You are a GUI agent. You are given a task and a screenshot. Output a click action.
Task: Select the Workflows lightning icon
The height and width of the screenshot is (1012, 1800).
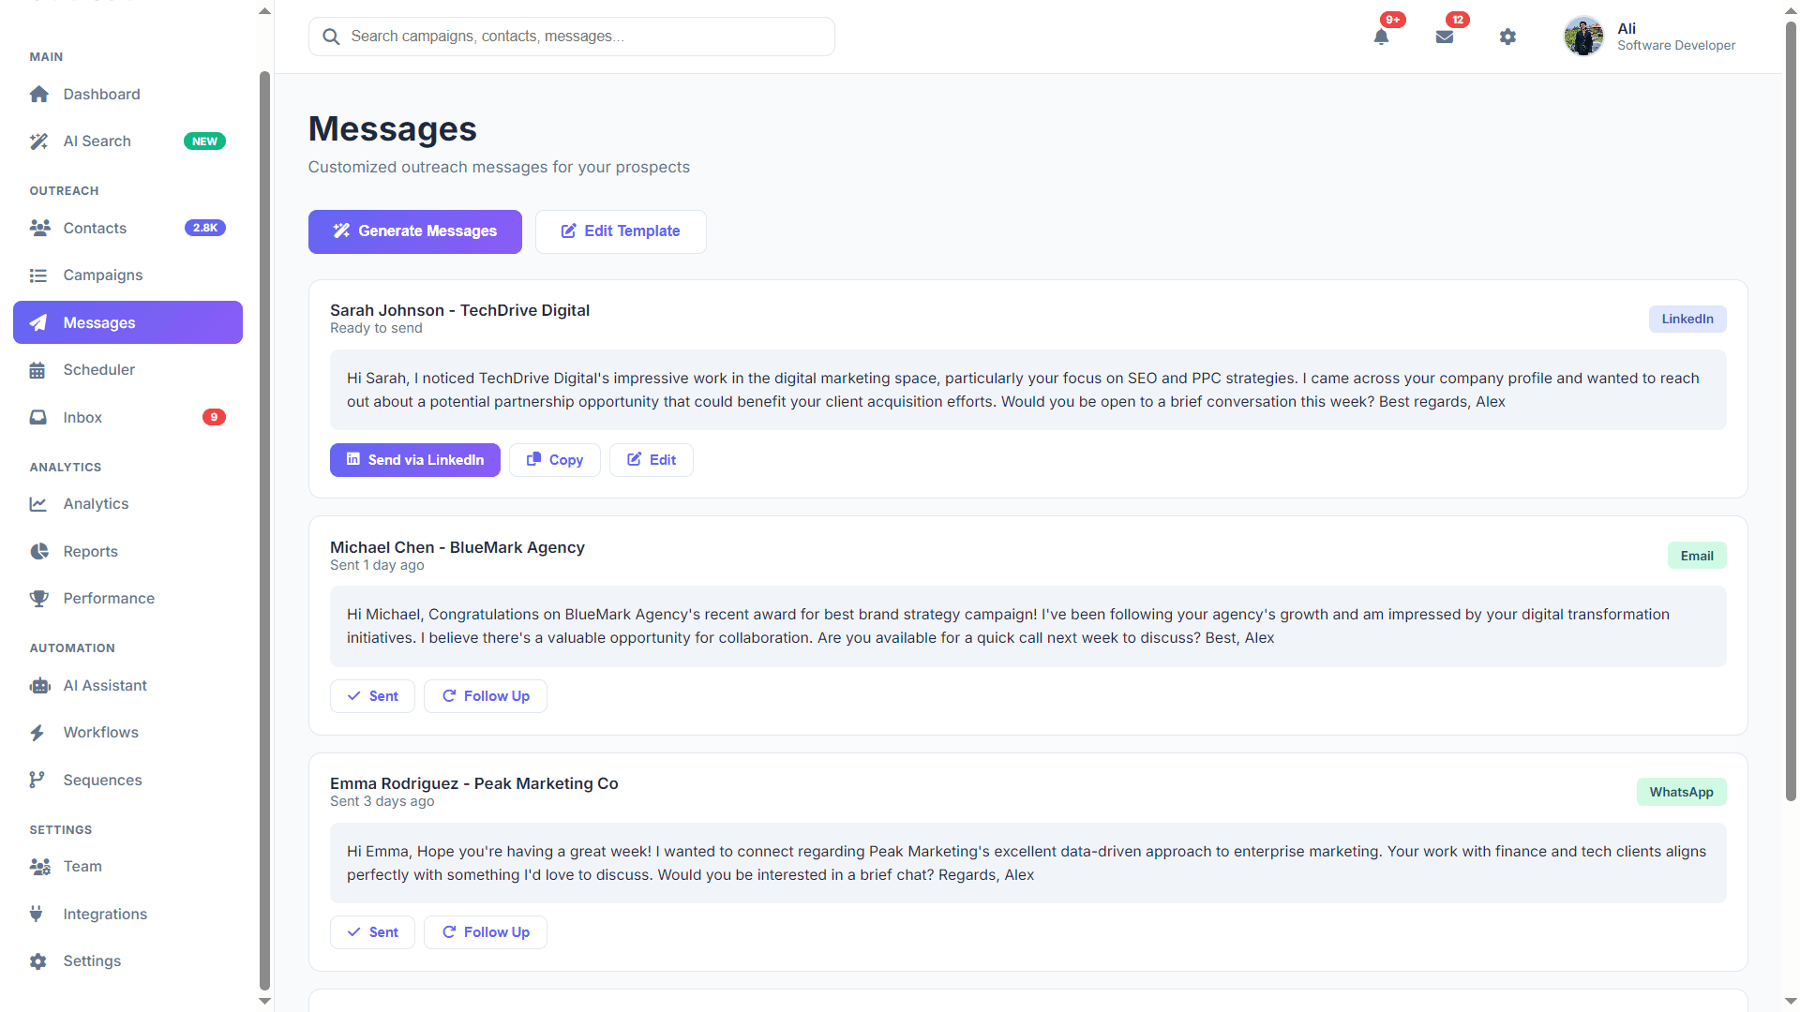tap(38, 732)
